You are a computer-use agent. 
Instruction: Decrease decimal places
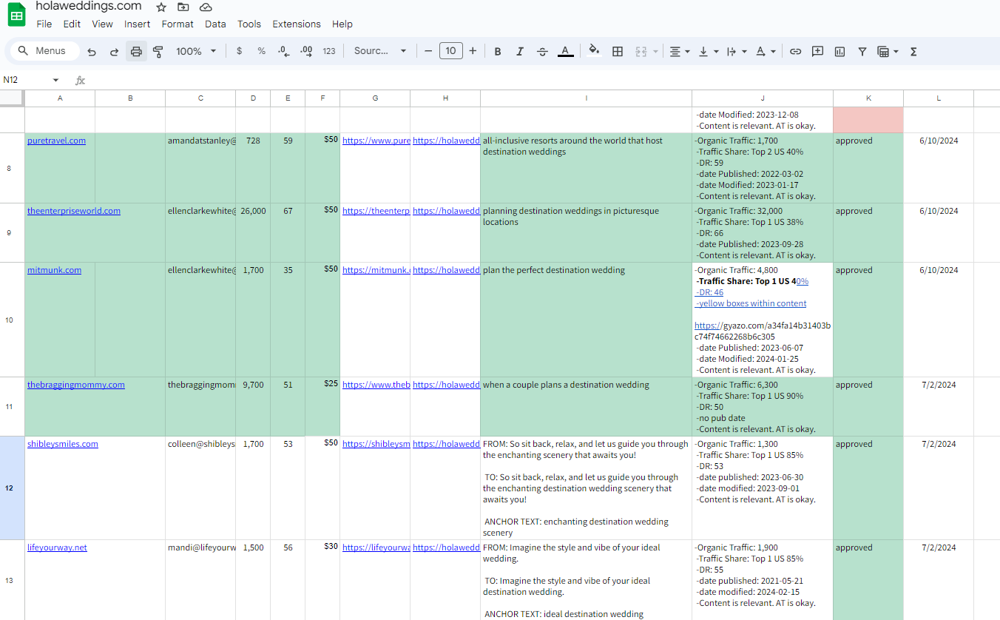(283, 51)
